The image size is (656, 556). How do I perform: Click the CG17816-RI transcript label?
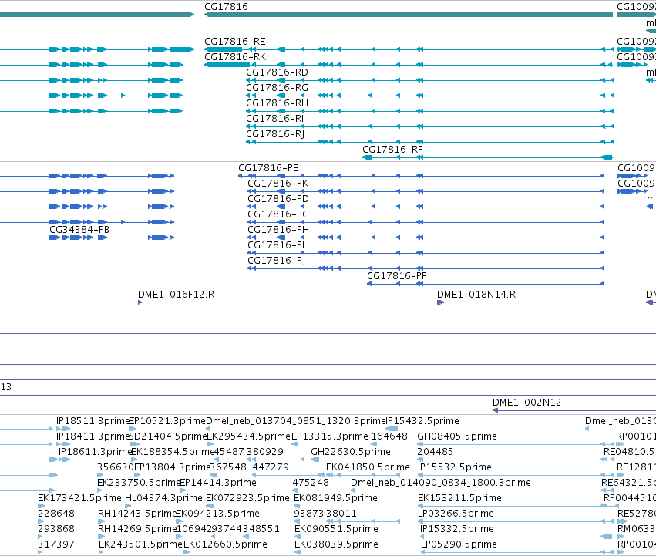[x=275, y=119]
